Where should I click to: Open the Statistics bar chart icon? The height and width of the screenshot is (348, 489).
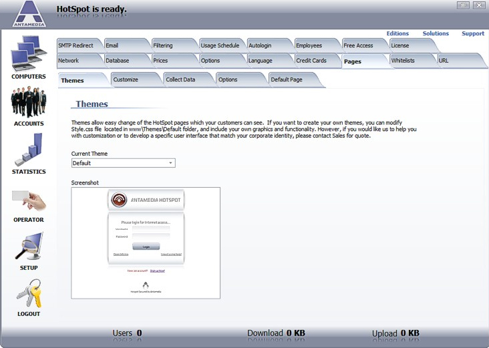tap(28, 150)
